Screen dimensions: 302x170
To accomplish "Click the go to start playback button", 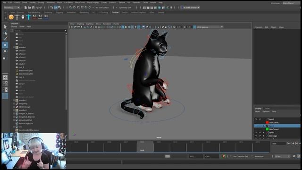I will coord(289,144).
